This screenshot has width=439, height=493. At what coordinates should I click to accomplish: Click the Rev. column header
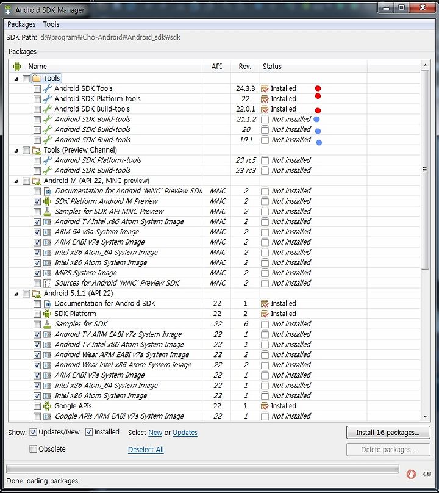coord(244,67)
